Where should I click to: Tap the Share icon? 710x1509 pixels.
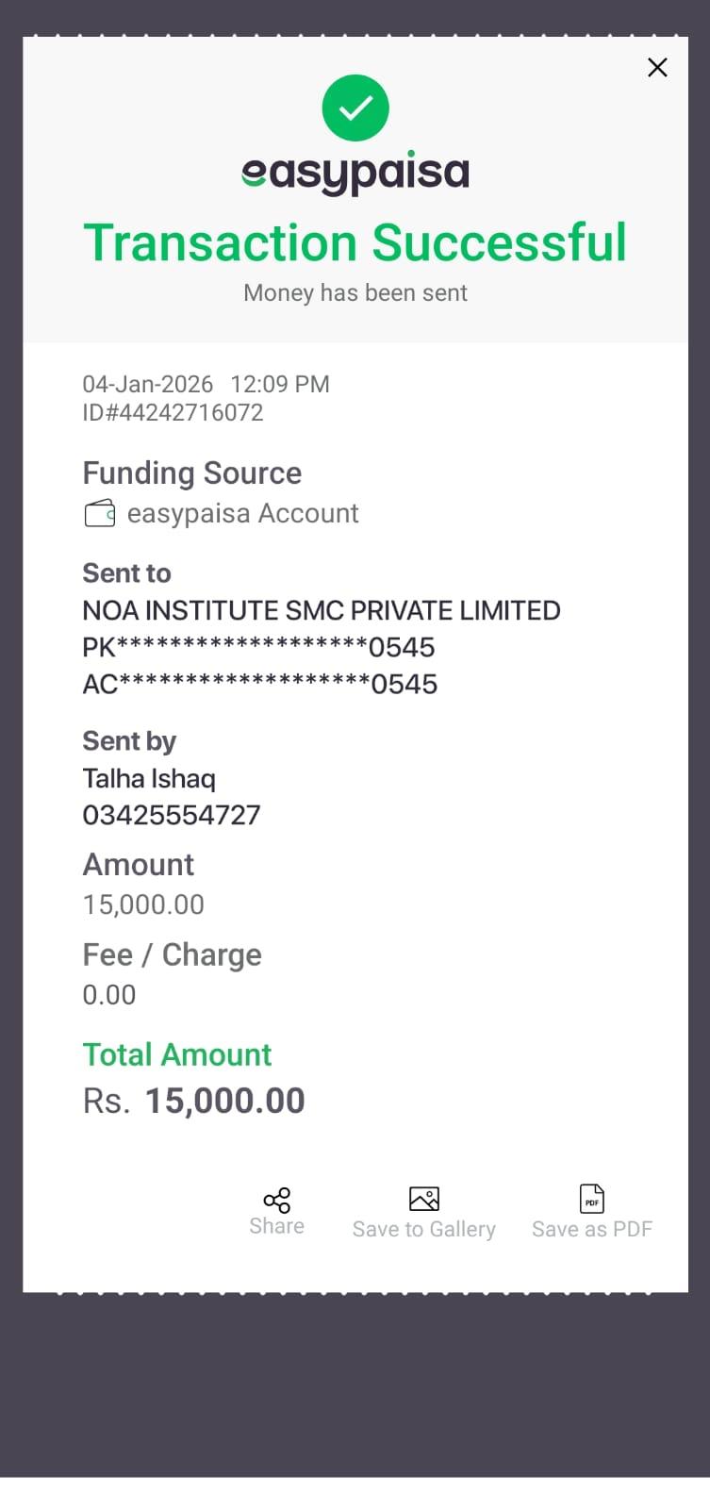277,1200
